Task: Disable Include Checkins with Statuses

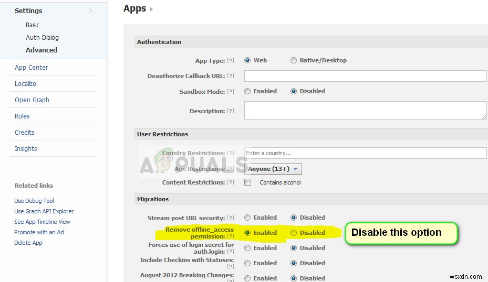Action: tap(294, 263)
